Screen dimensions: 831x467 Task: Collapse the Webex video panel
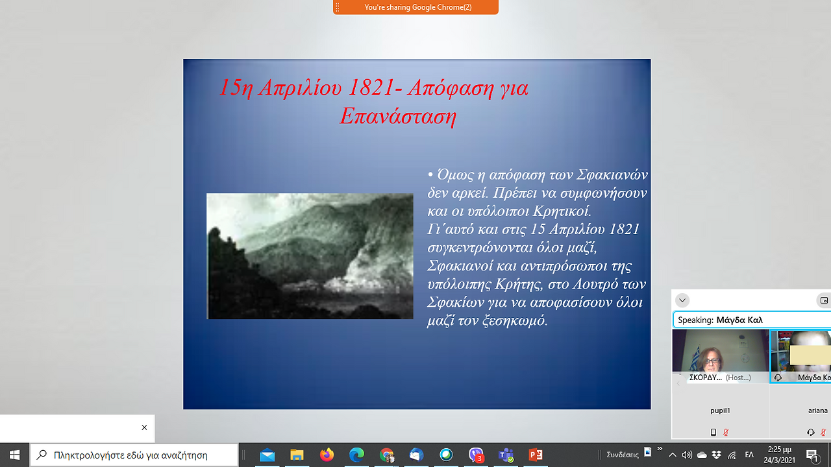tap(682, 300)
